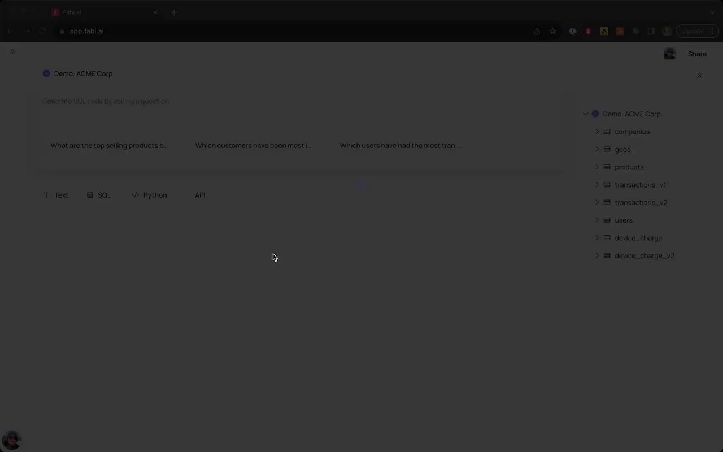Collapse the Demo: ACME Corp schema tree

586,114
